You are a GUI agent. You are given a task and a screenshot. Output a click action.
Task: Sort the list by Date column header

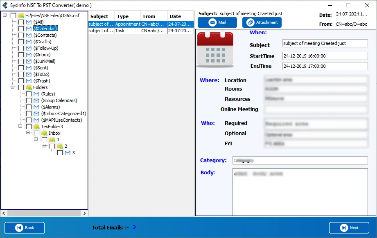tap(175, 16)
